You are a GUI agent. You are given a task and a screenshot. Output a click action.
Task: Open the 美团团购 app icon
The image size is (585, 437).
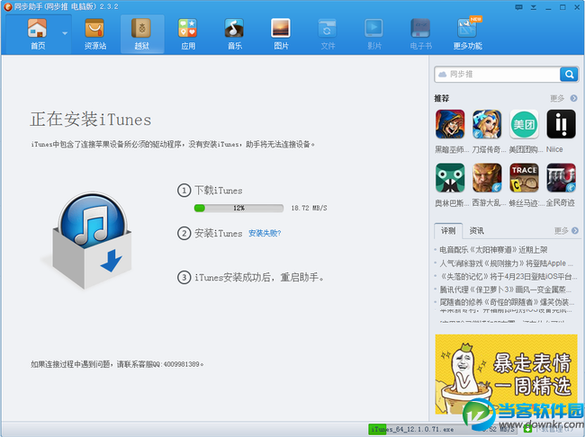click(x=524, y=124)
